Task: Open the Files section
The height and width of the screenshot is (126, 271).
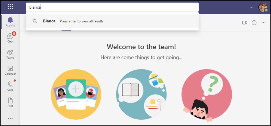Action: [x=10, y=102]
